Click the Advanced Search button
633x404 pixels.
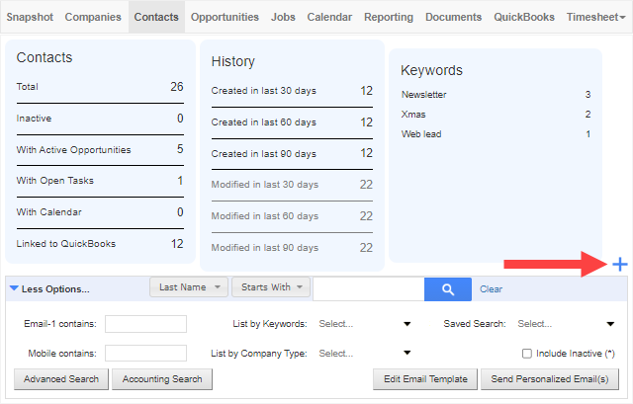click(61, 379)
